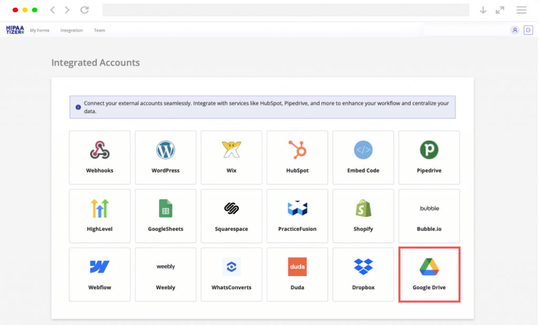Viewport: 539px width, 325px height.
Task: Switch to the Integration menu item
Action: point(72,30)
